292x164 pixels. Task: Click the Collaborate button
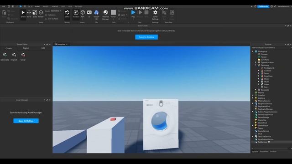263,6
